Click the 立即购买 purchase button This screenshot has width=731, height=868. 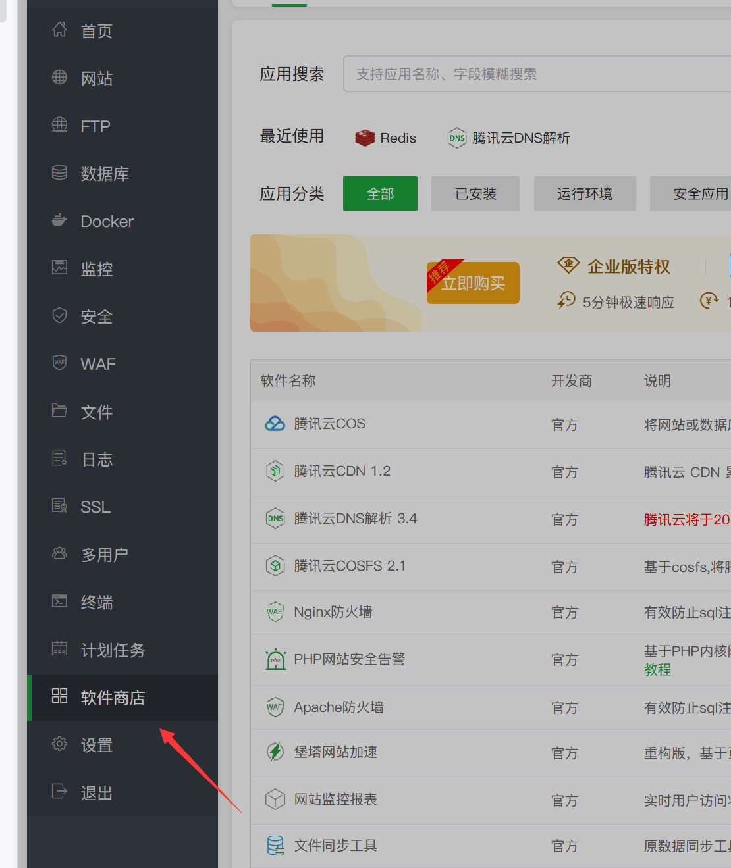473,283
